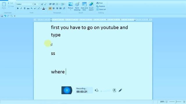Click the word 'where' in the document
Image resolution: width=186 pixels, height=104 pixels.
58,72
